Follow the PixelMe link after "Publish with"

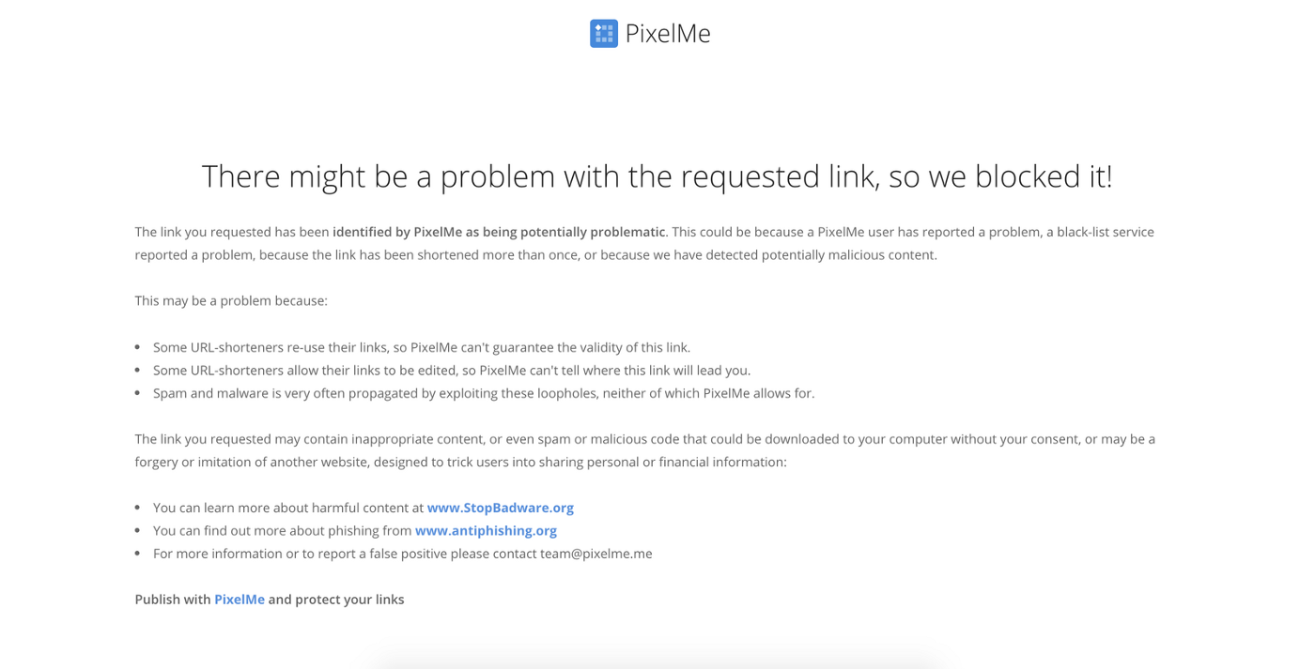[x=240, y=600]
